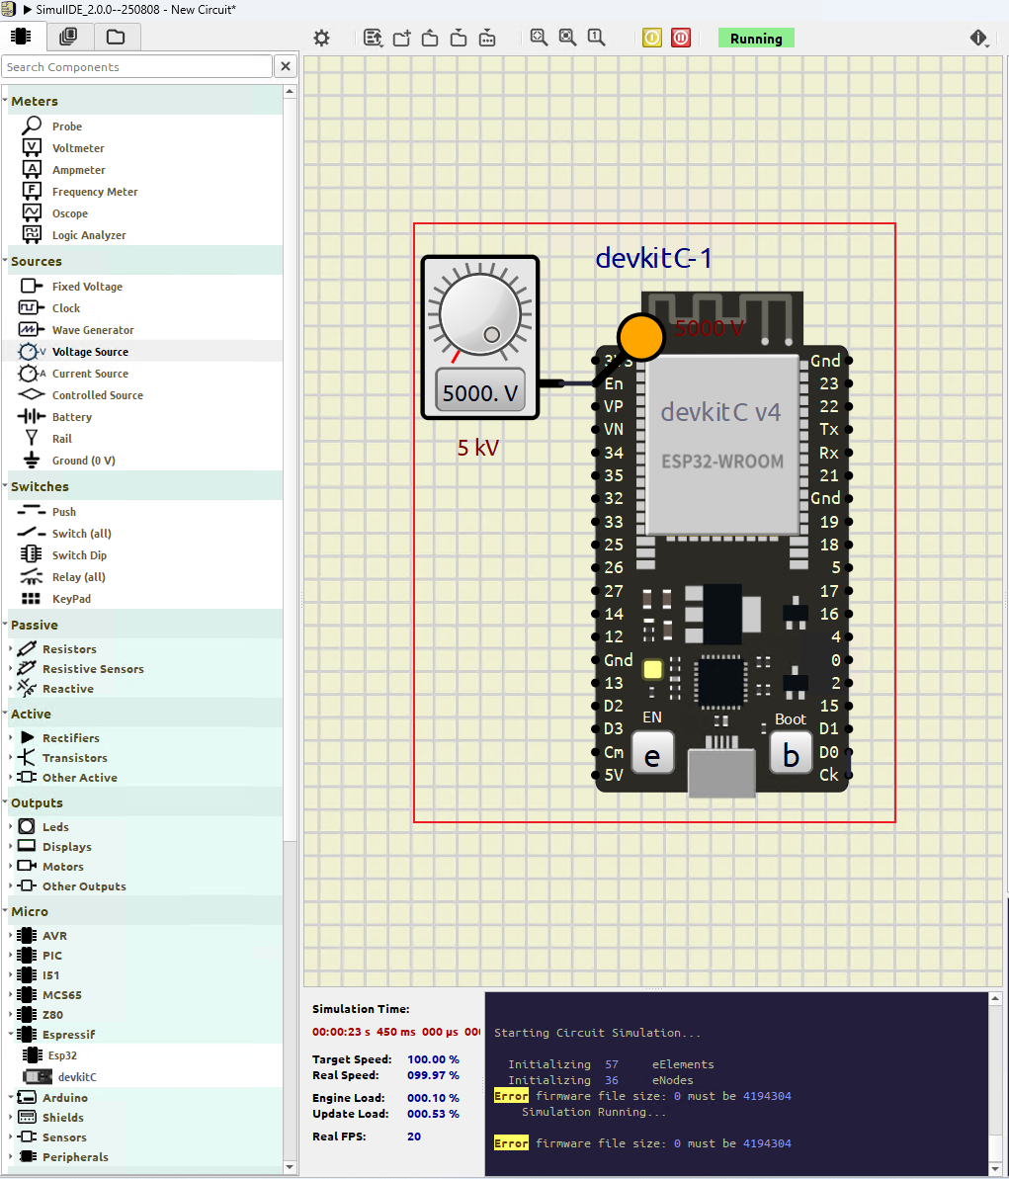Select the Voltmeter component

click(x=78, y=148)
